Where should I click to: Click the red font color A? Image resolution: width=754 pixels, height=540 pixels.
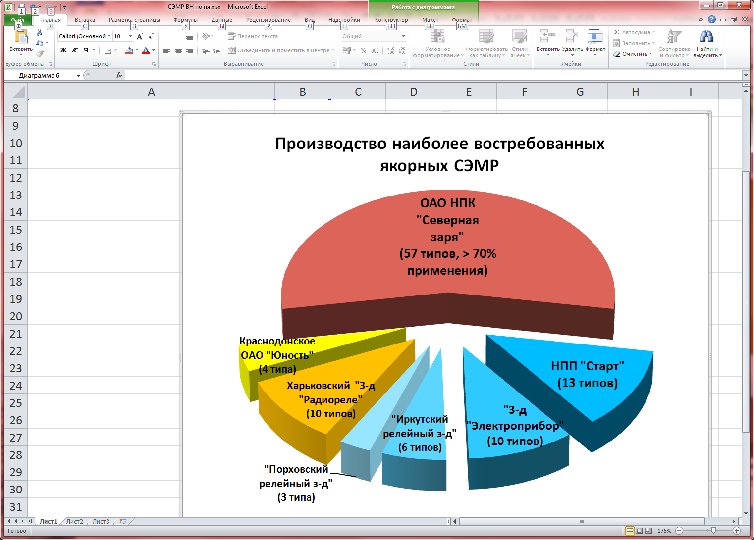[x=146, y=50]
